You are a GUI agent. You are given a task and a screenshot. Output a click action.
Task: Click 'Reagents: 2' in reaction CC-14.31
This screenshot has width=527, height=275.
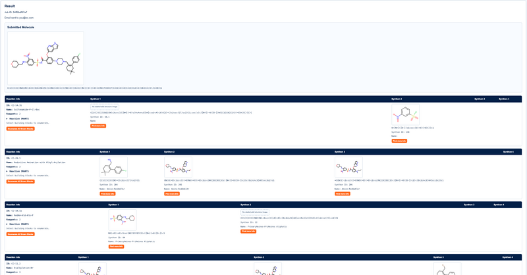coord(13,114)
